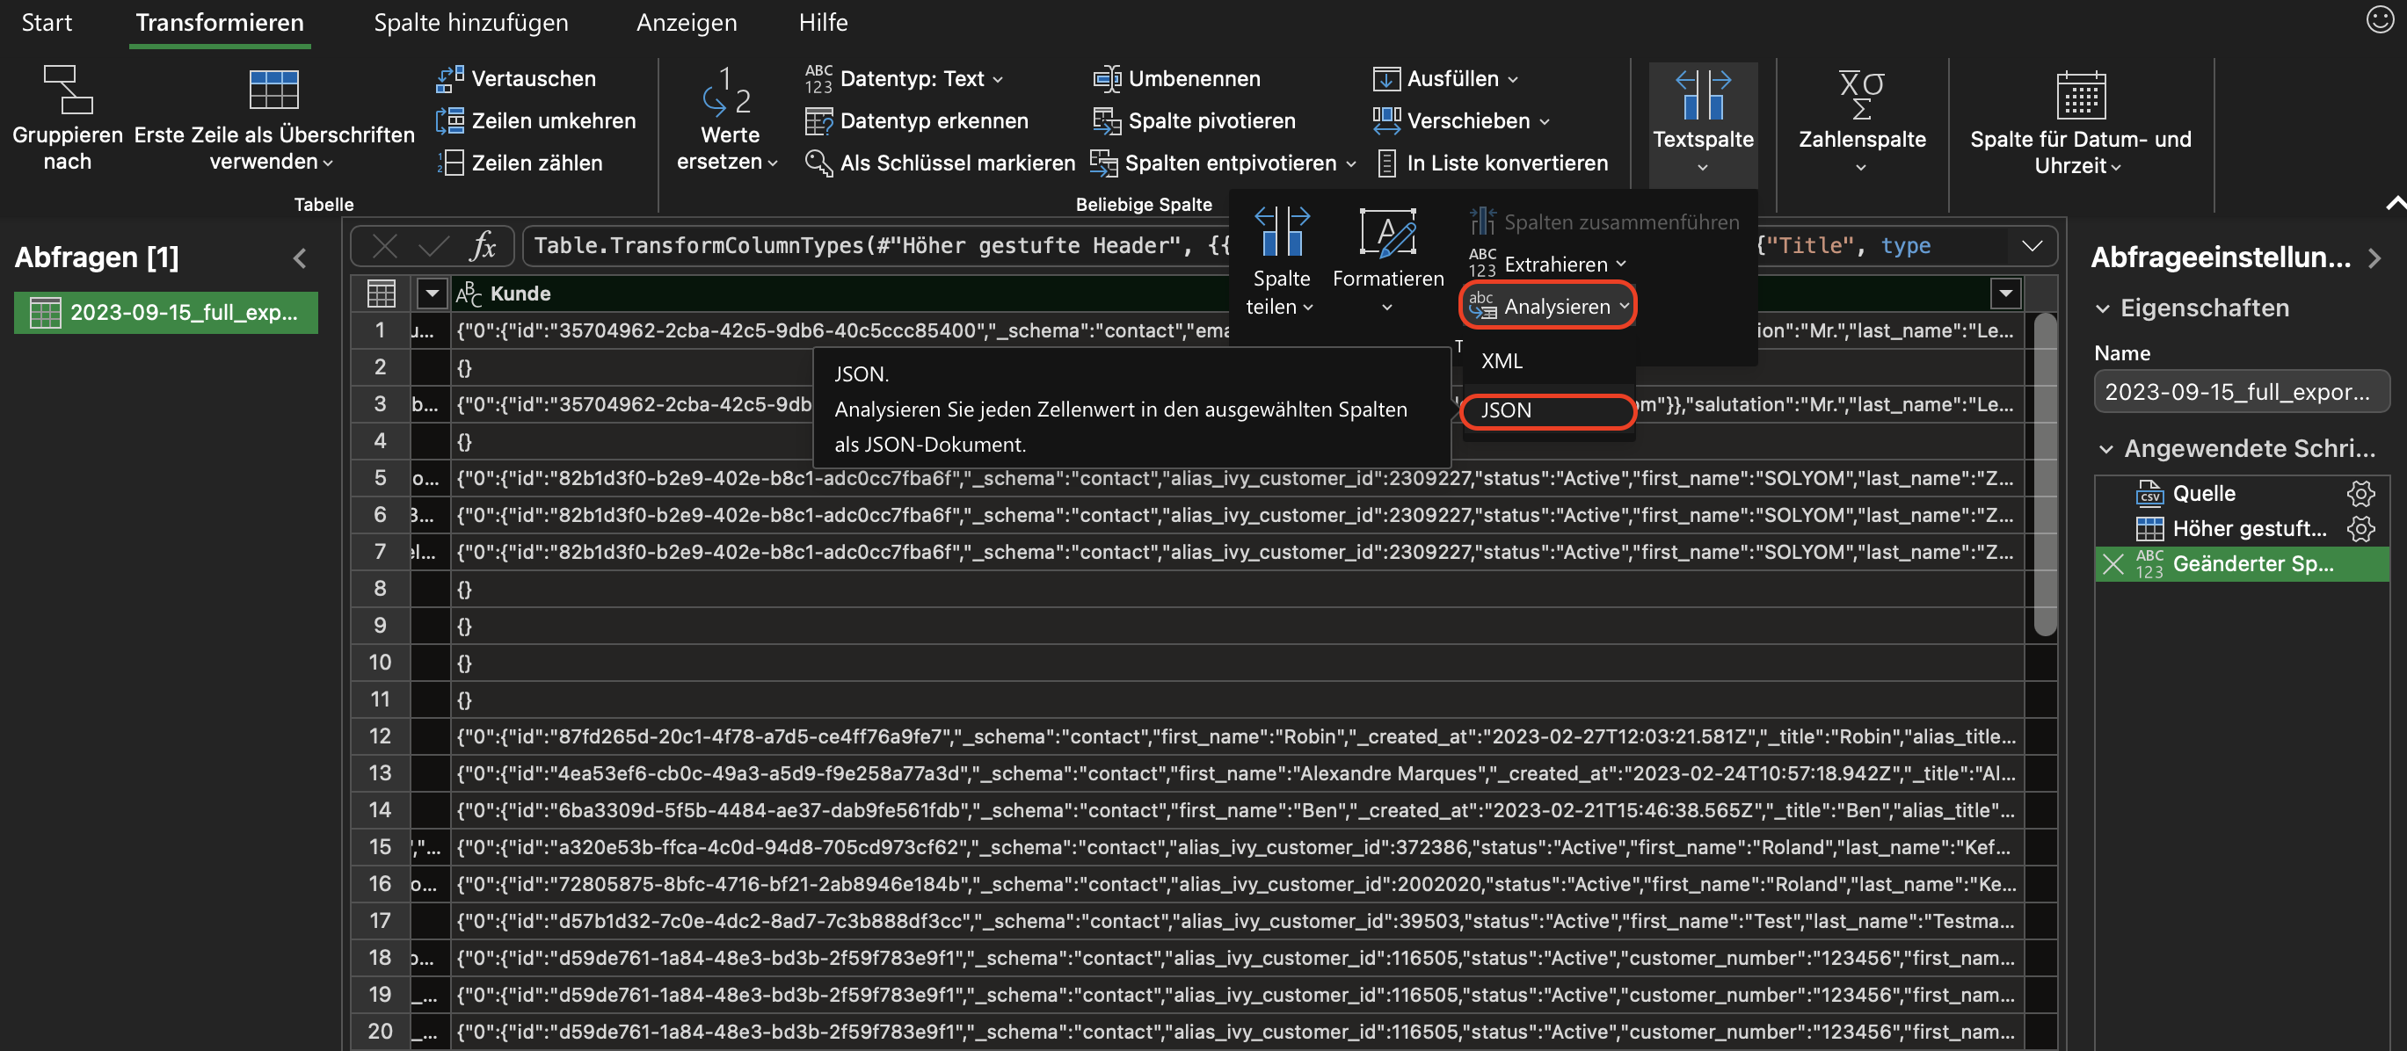This screenshot has width=2407, height=1051.
Task: Click In Liste konvertieren
Action: coord(1493,163)
